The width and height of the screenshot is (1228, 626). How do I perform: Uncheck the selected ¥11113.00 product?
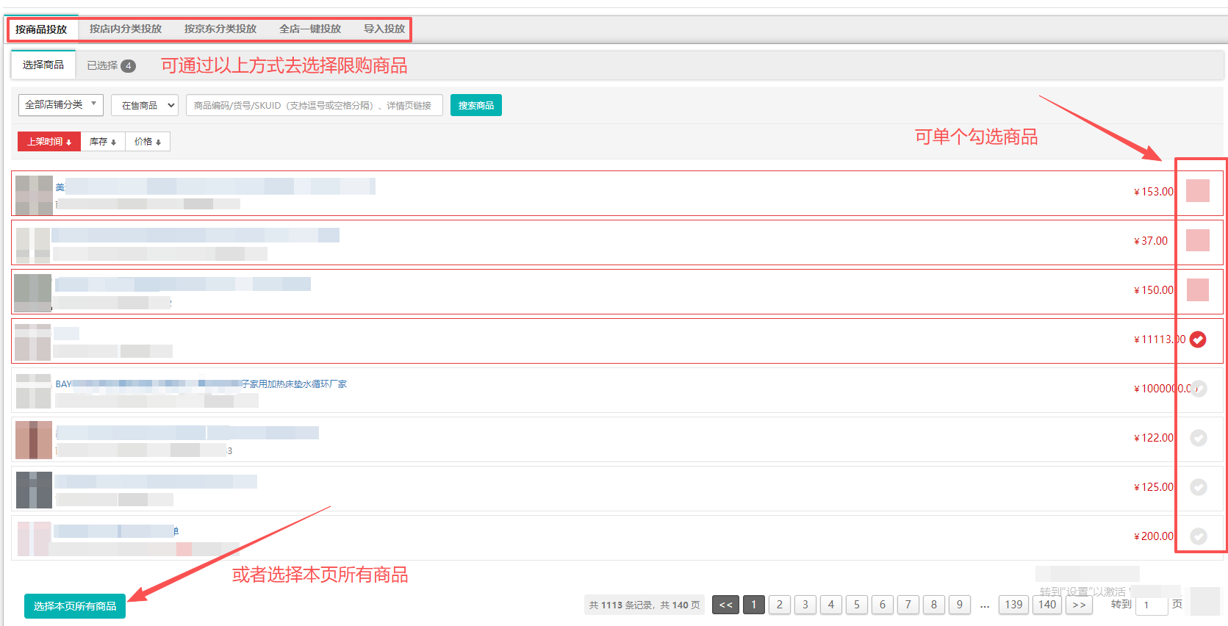coord(1198,339)
